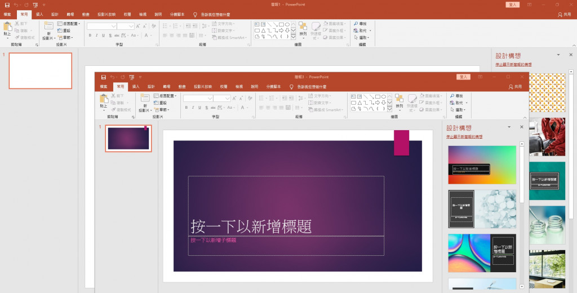The image size is (577, 293).
Task: Toggle Underline in 簡報1 window font group
Action: [104, 35]
